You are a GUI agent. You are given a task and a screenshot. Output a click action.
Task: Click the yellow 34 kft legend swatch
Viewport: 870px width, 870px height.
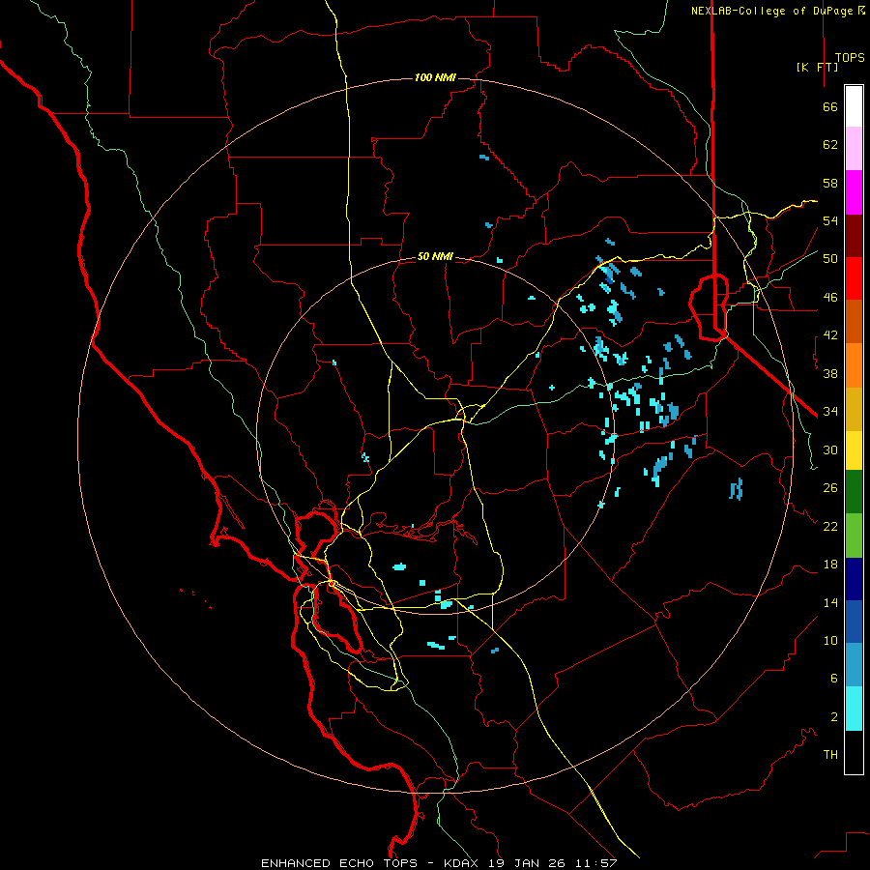coord(854,449)
